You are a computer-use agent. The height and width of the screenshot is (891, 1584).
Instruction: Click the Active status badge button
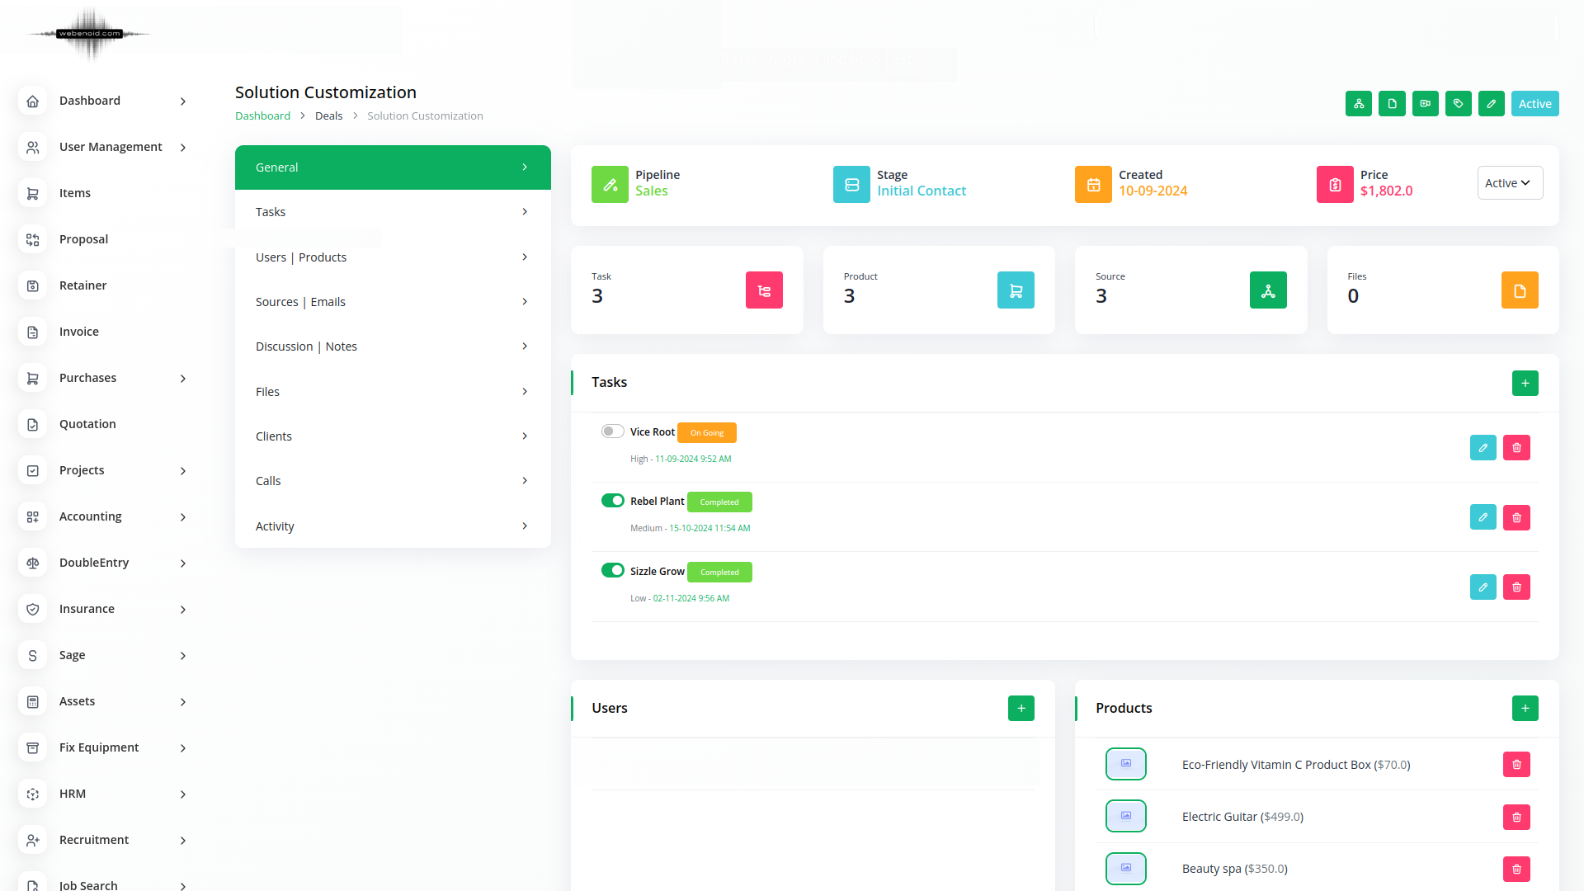tap(1534, 104)
